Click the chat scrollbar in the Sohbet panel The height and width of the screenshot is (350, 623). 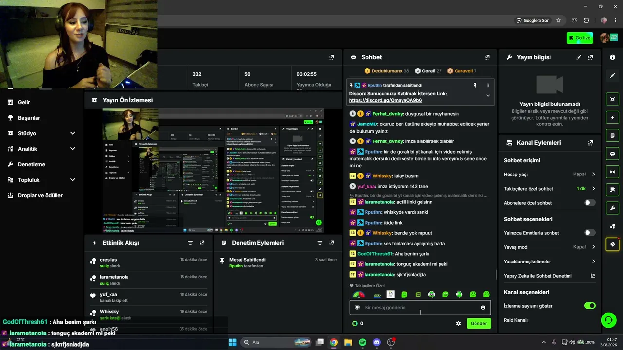(496, 275)
